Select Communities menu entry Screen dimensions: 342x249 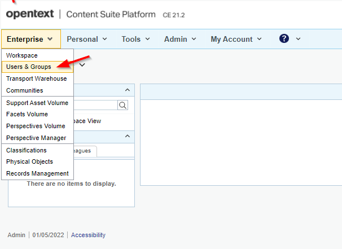click(x=24, y=90)
